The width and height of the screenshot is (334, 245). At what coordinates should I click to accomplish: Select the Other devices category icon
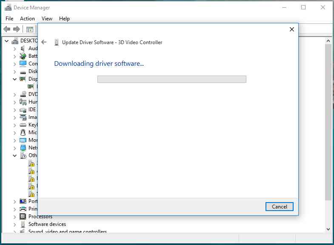[x=23, y=155]
